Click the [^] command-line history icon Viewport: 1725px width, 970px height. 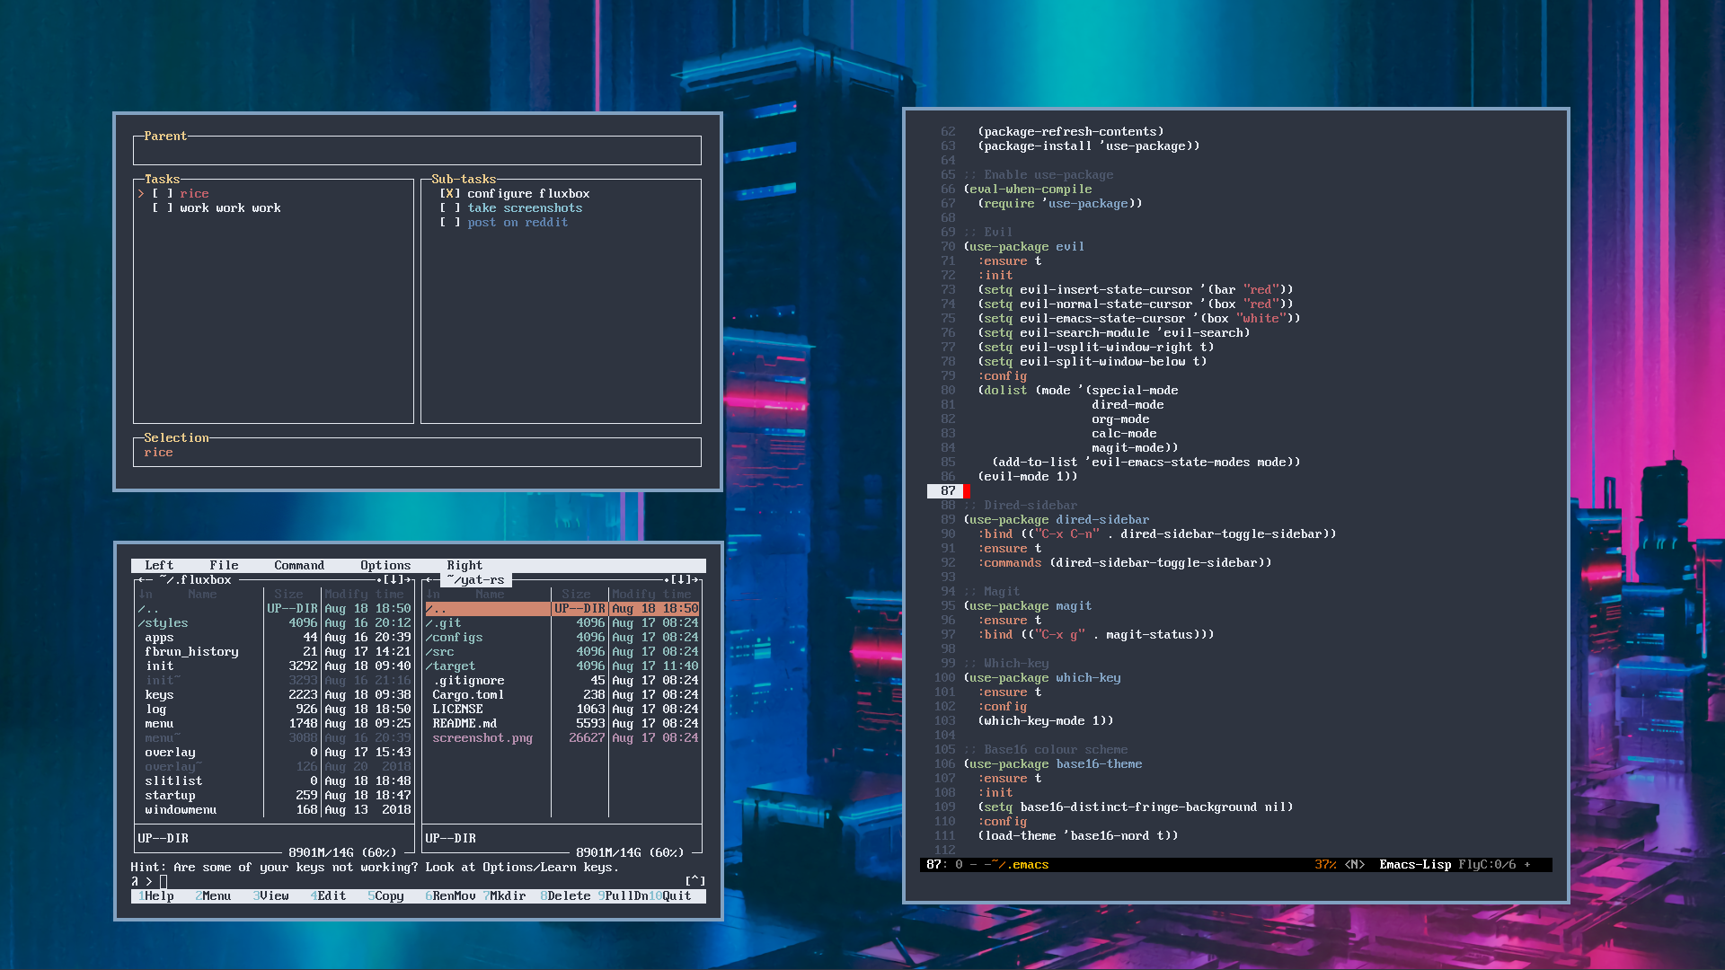pyautogui.click(x=694, y=880)
